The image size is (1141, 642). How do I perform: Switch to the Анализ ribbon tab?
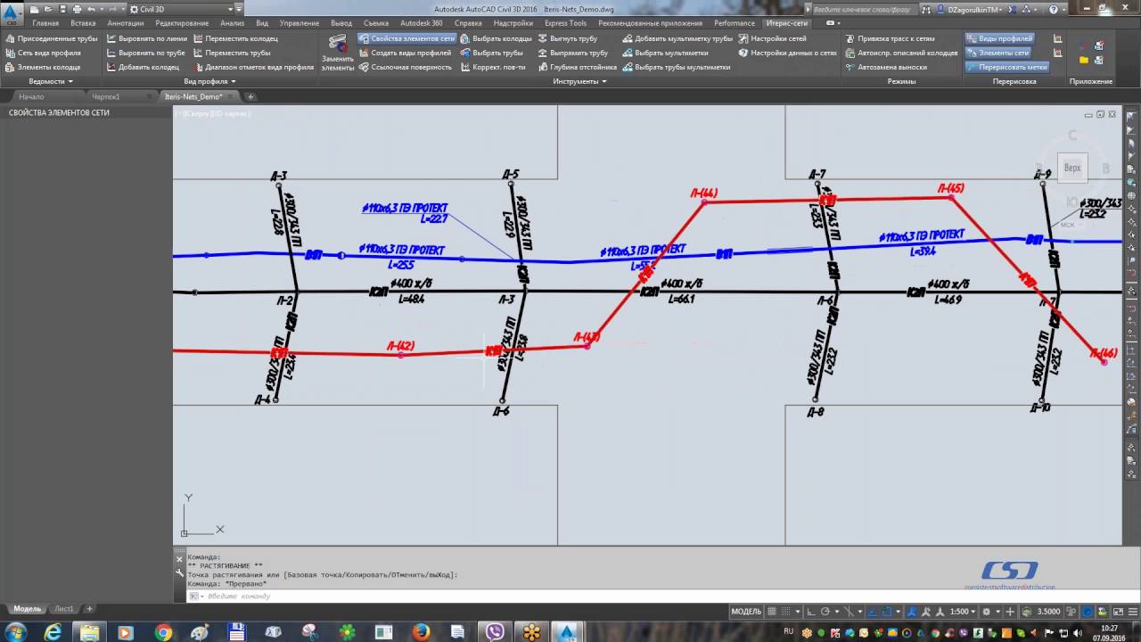coord(232,23)
